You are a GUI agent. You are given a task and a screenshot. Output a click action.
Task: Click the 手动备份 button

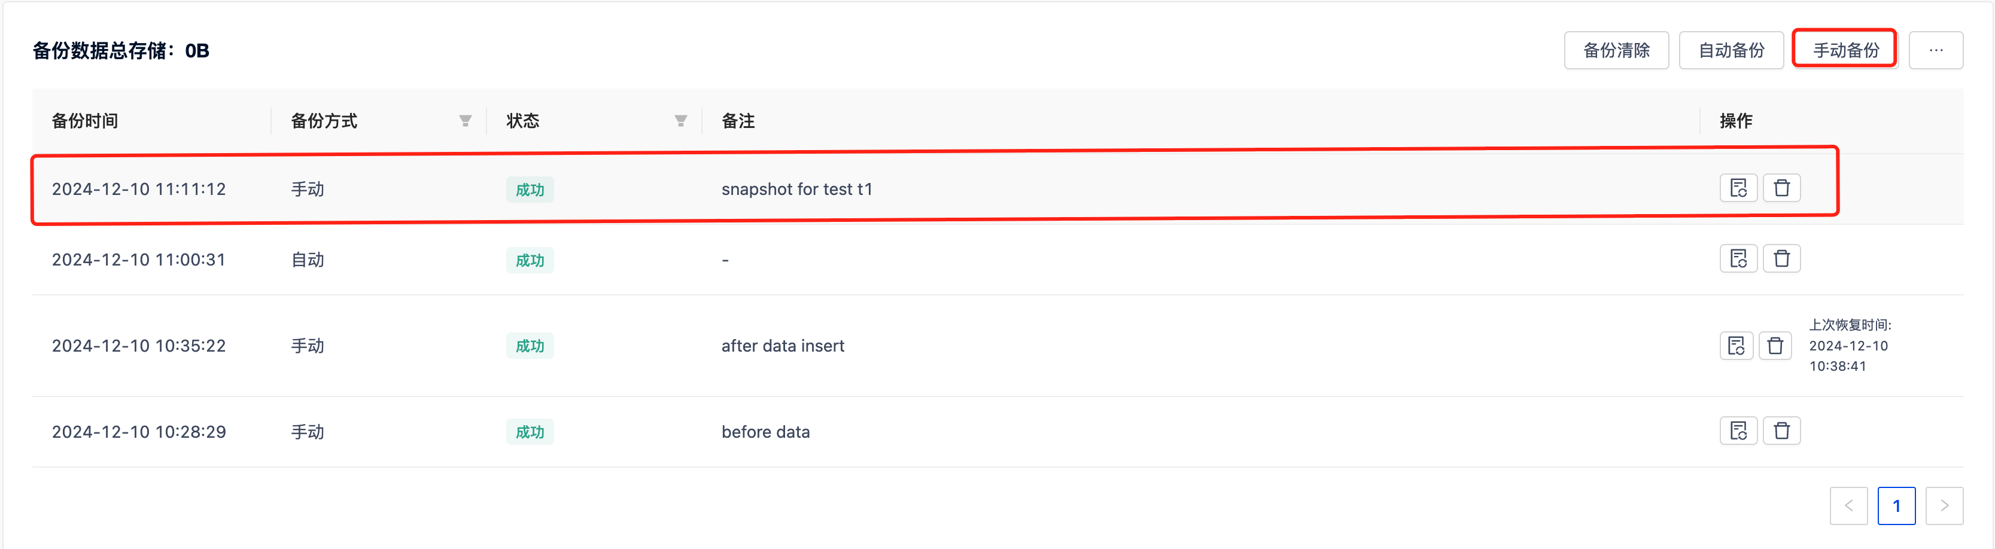click(1844, 50)
